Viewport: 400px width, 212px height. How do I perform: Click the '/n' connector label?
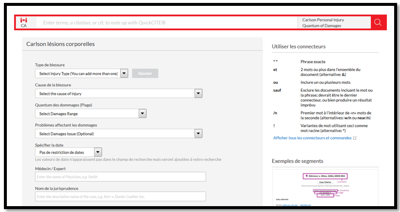pos(275,113)
